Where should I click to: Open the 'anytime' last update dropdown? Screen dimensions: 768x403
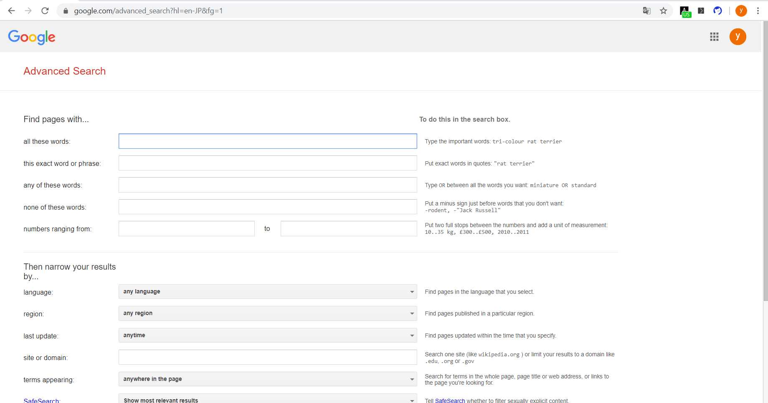[x=268, y=335]
